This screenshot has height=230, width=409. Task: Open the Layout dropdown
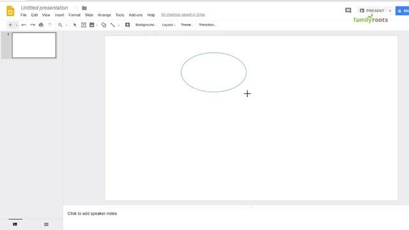(169, 25)
